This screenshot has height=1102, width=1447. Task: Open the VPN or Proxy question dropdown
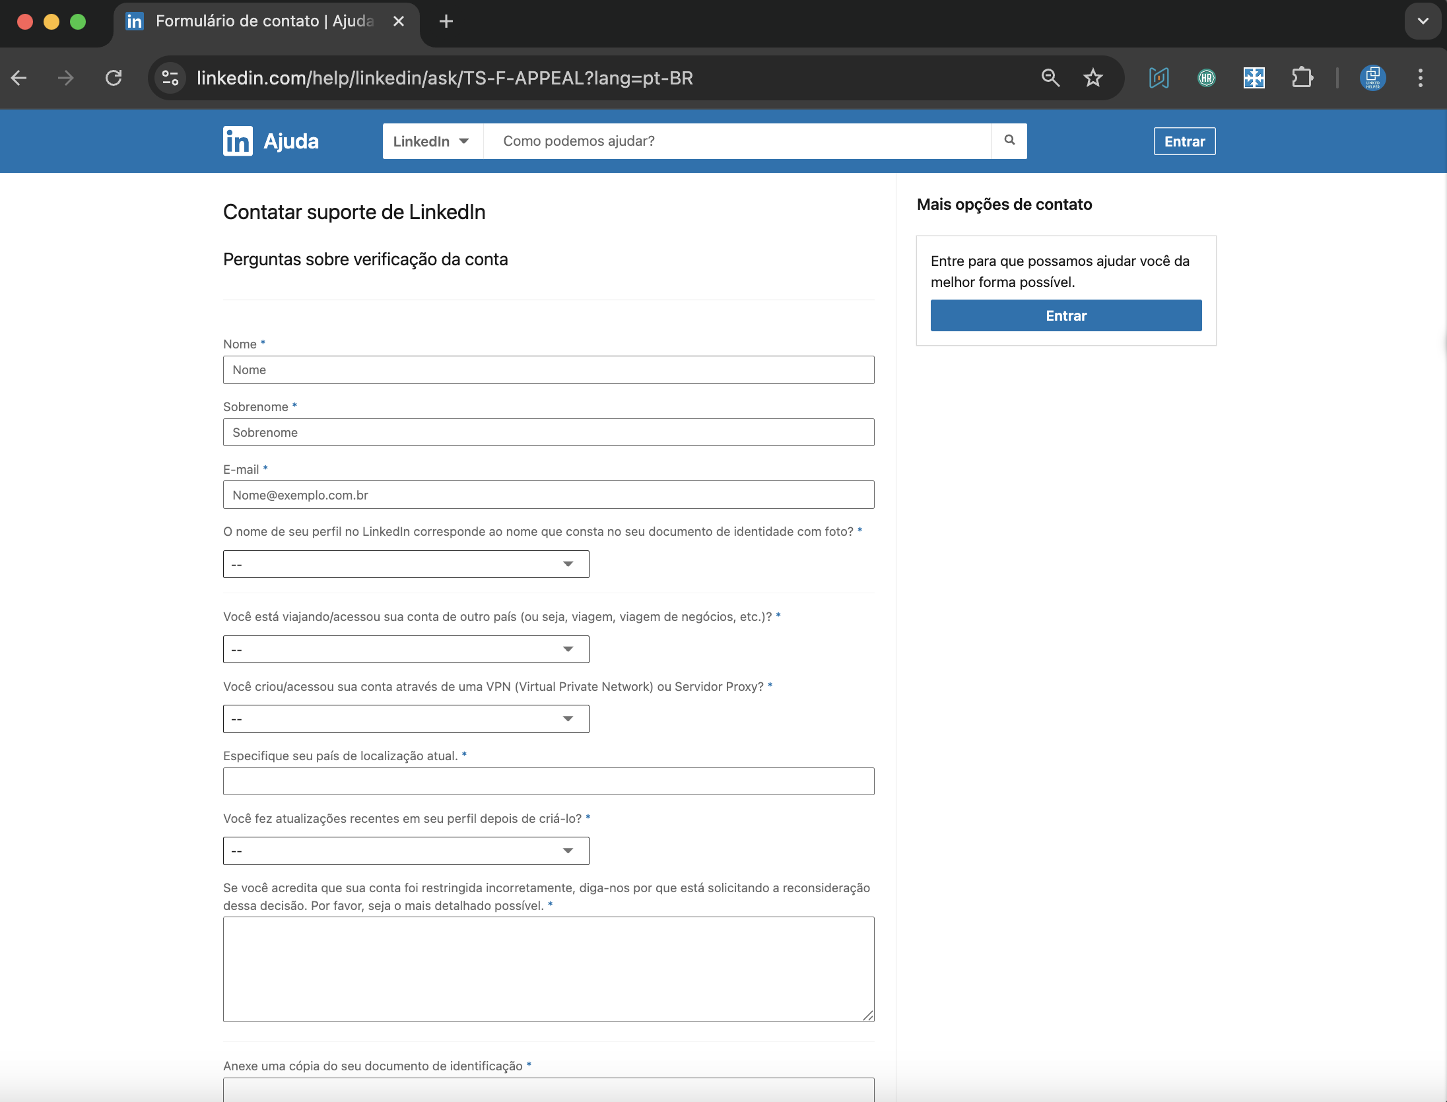tap(406, 719)
